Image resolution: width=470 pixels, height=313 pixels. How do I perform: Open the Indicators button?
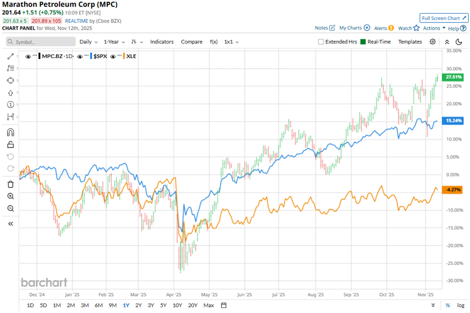tap(161, 42)
